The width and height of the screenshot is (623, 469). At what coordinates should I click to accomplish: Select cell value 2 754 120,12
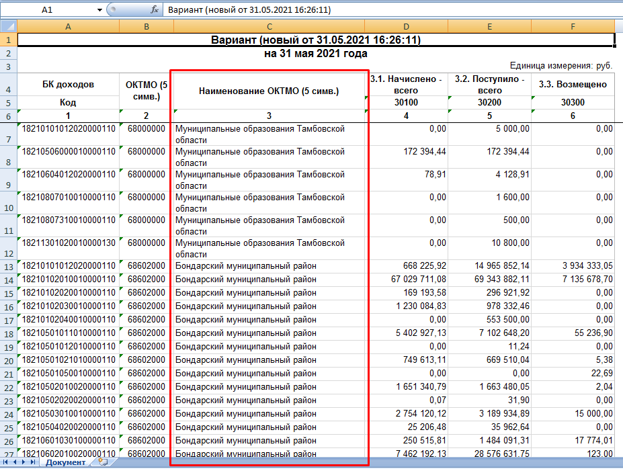point(406,414)
